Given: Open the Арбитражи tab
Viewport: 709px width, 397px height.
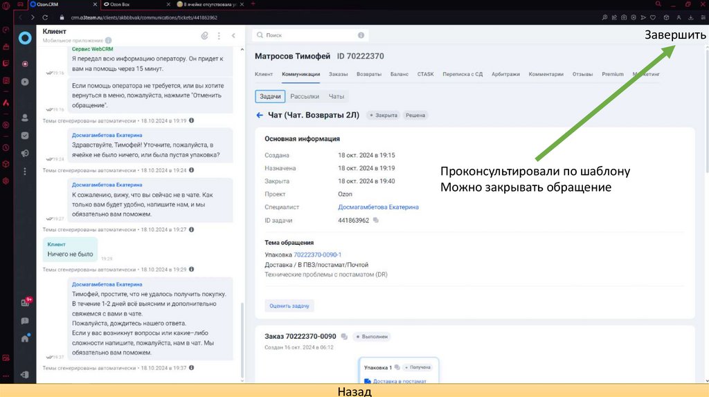Looking at the screenshot, I should tap(505, 74).
